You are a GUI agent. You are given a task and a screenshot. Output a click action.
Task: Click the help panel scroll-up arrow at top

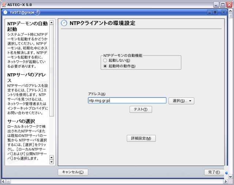pyautogui.click(x=52, y=23)
